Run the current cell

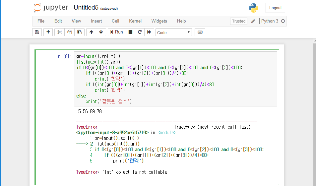(x=117, y=32)
